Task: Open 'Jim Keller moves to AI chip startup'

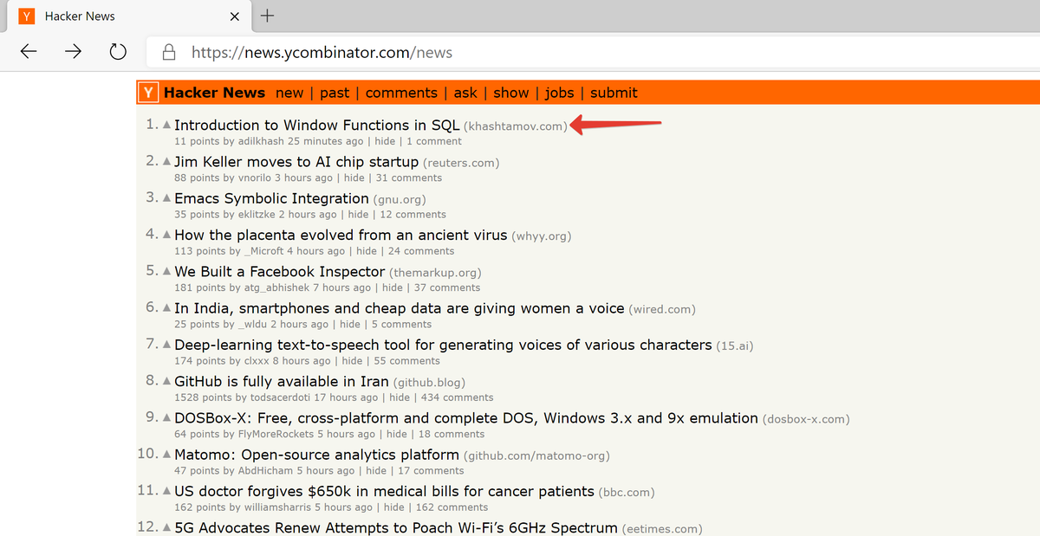Action: pos(296,162)
